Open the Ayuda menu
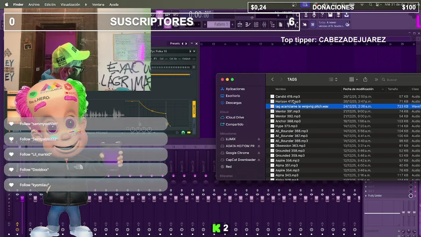Screen dimensions: 421x237 coord(114,5)
